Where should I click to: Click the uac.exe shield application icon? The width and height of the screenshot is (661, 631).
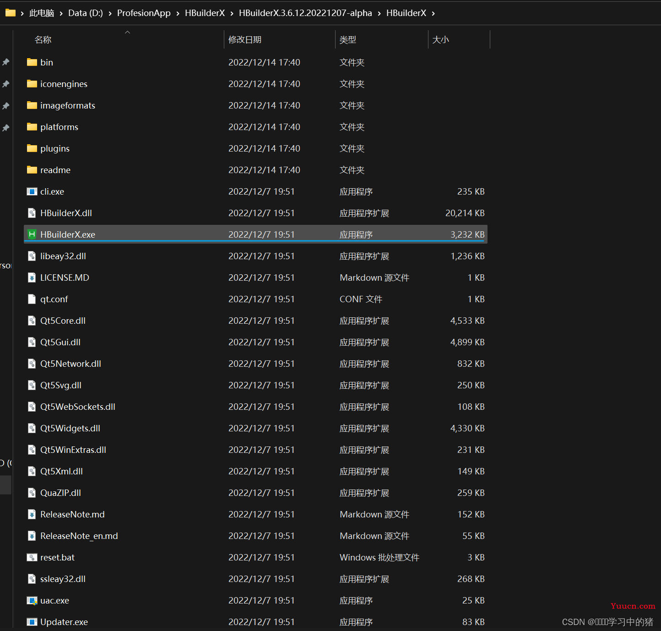[32, 600]
